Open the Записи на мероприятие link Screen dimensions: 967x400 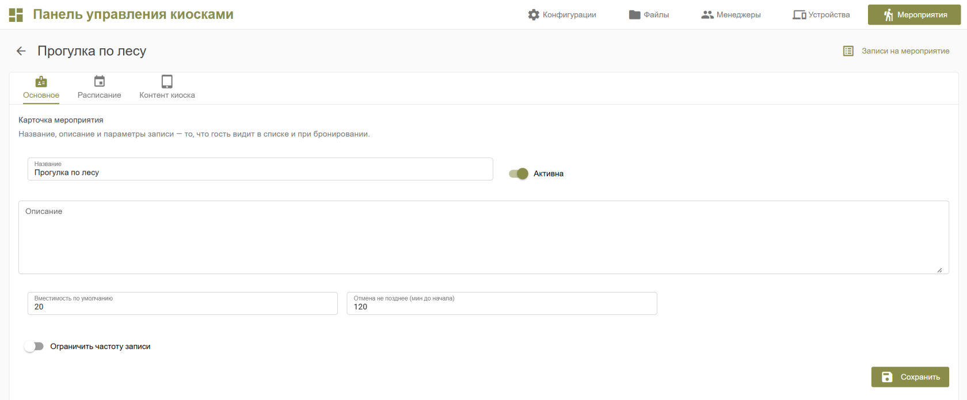pyautogui.click(x=896, y=51)
